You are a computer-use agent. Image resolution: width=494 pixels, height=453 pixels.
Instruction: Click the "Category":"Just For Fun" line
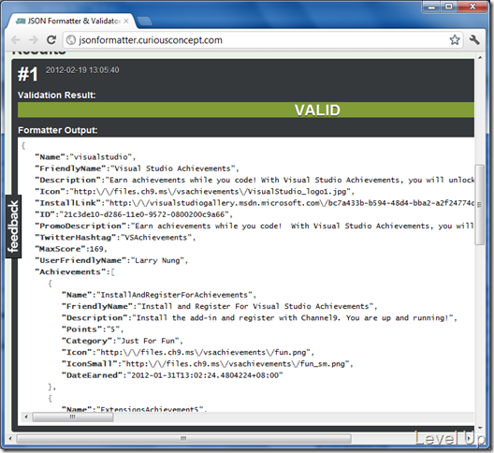click(123, 341)
